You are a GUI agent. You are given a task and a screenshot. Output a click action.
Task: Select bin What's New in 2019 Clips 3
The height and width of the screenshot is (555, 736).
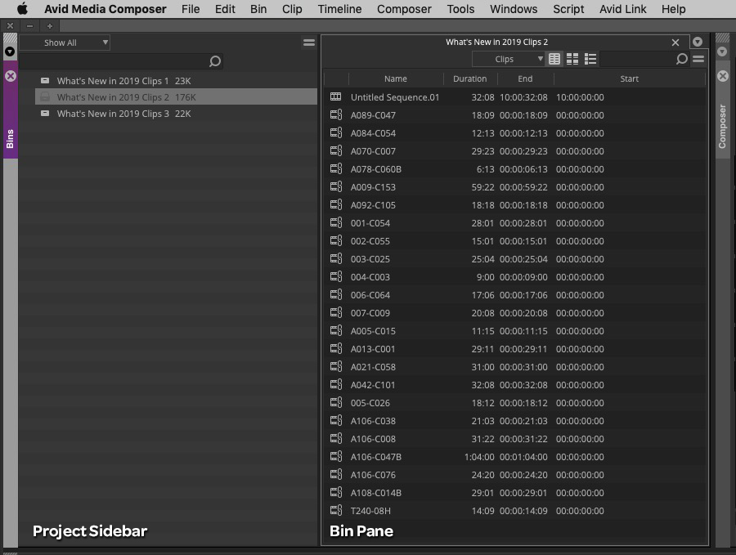pyautogui.click(x=176, y=114)
